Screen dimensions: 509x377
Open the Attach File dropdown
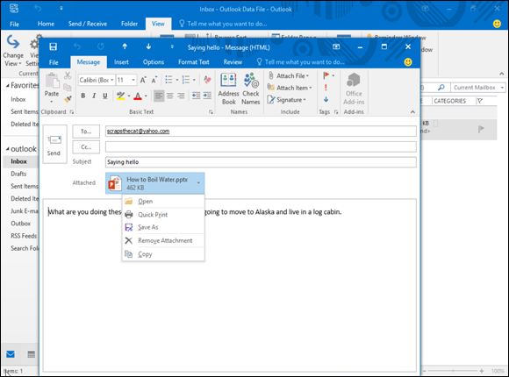[288, 76]
